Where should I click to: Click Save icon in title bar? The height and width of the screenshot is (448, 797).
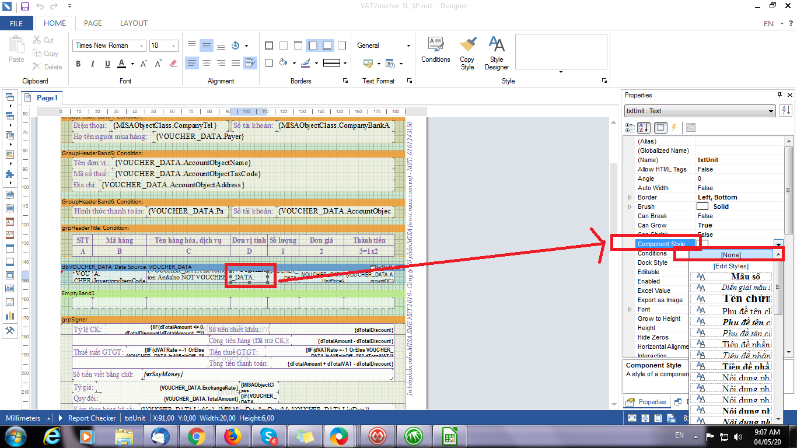(25, 6)
